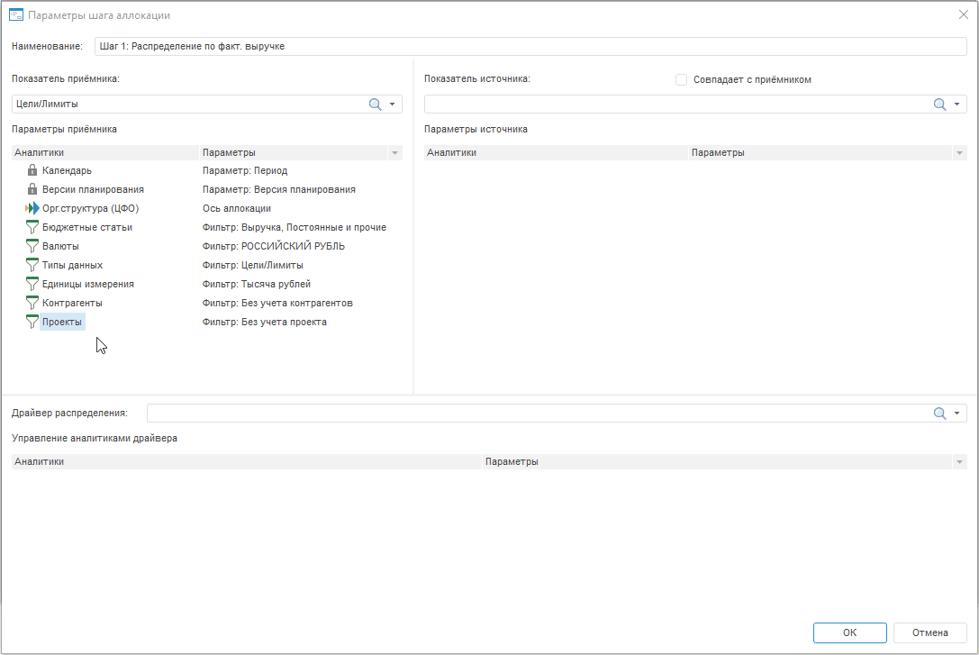Click the search icon in Показатель приёмника field
This screenshot has width=979, height=655.
coord(376,105)
